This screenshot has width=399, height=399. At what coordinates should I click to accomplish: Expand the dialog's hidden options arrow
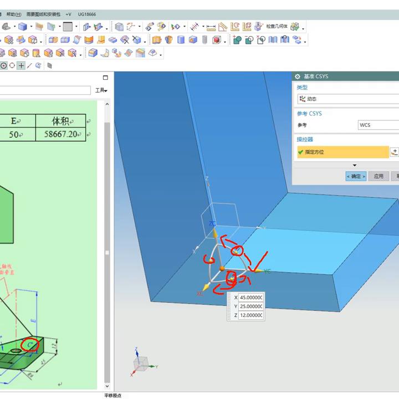pyautogui.click(x=355, y=165)
